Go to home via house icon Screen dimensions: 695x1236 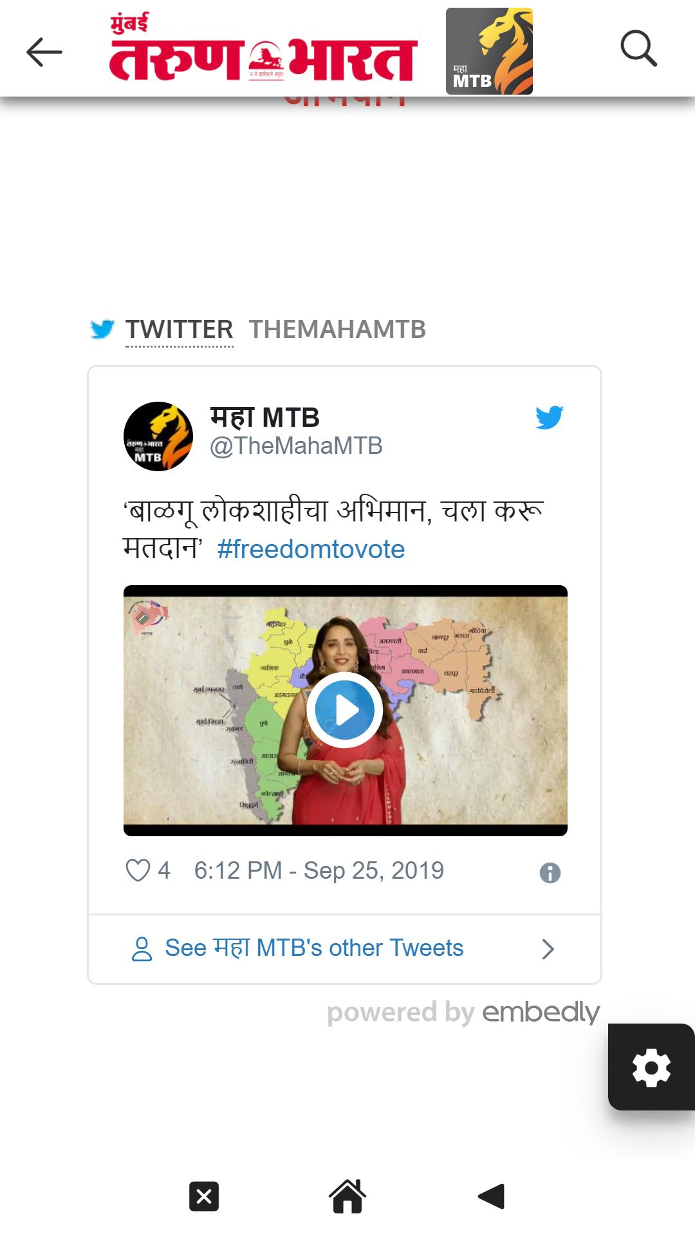pyautogui.click(x=347, y=1197)
